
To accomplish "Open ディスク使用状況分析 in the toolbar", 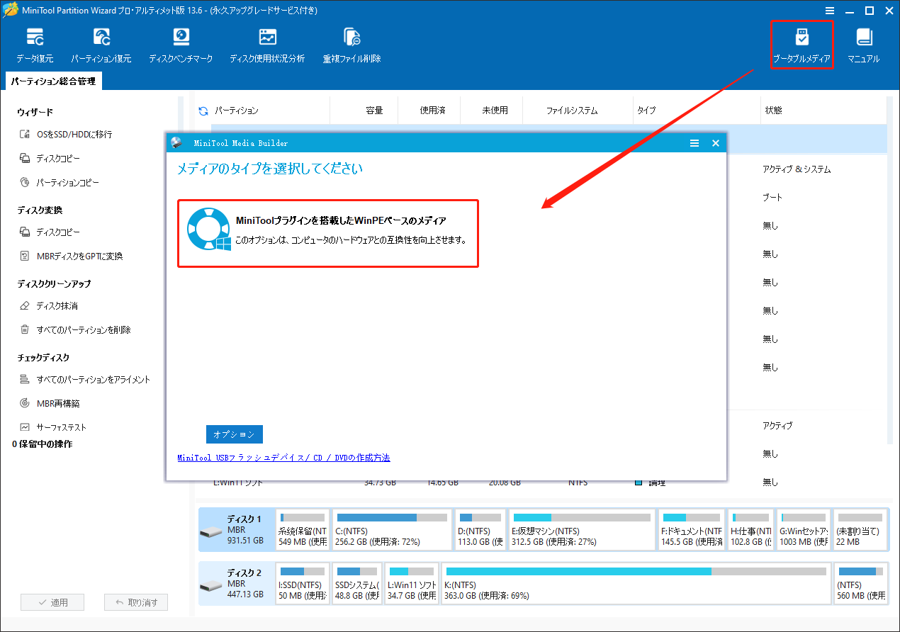I will tap(267, 46).
